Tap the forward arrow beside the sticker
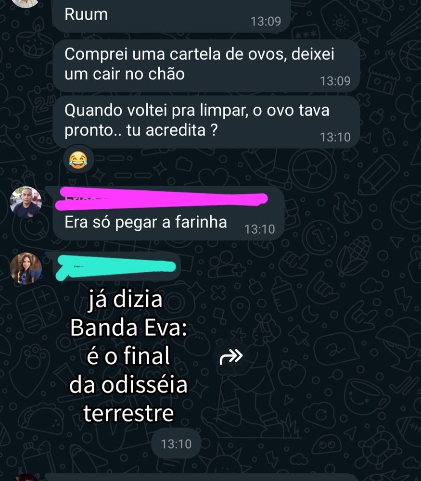 (231, 356)
